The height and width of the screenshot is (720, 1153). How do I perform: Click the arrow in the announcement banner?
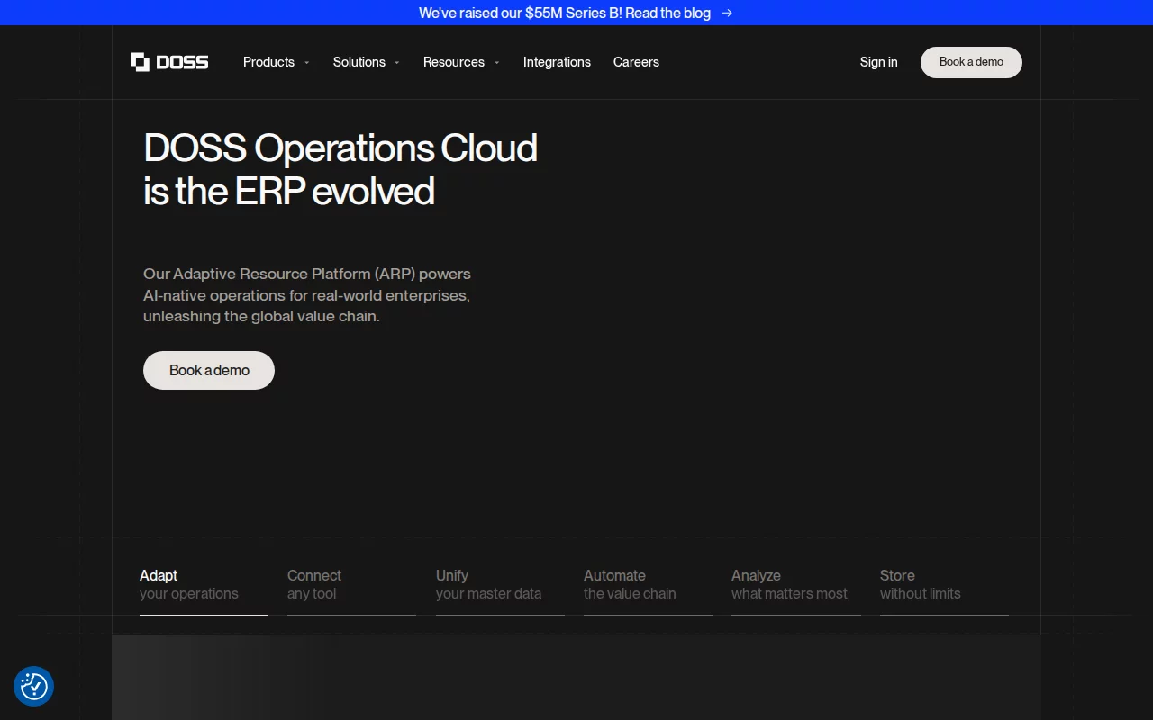727,13
